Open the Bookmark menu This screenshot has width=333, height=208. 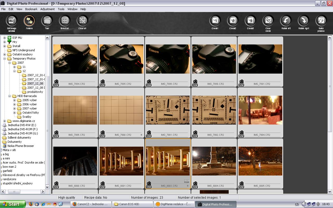click(31, 9)
